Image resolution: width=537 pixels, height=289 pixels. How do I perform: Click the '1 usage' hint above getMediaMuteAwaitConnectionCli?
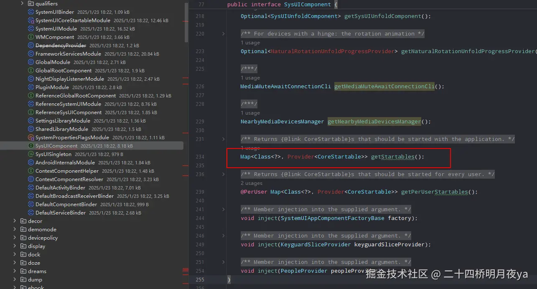[250, 78]
